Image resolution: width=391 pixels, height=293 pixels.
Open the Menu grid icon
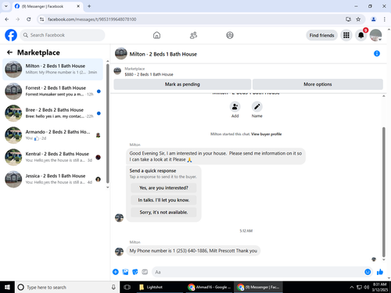pos(346,35)
